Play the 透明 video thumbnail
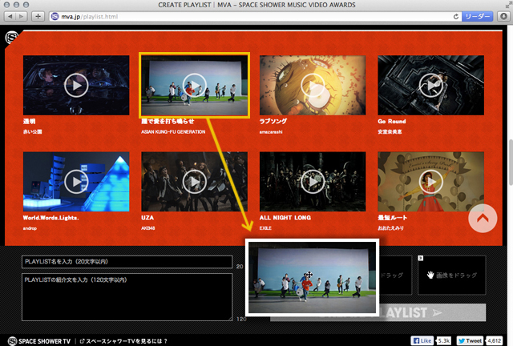The width and height of the screenshot is (513, 346). coord(76,85)
